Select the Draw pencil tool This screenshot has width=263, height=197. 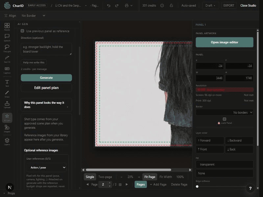(x=7, y=94)
